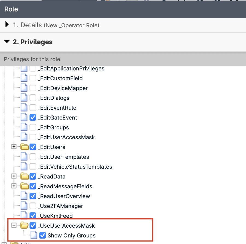Screen dimensions: 246x244
Task: Collapse the 2. Privileges section header
Action: [32, 42]
